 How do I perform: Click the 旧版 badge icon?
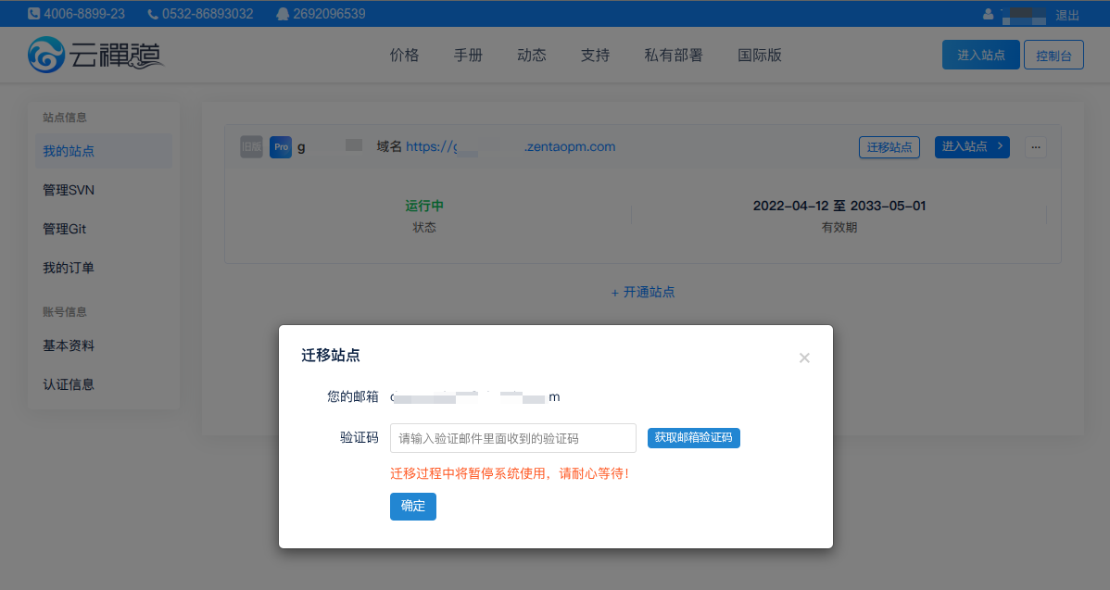pos(251,146)
